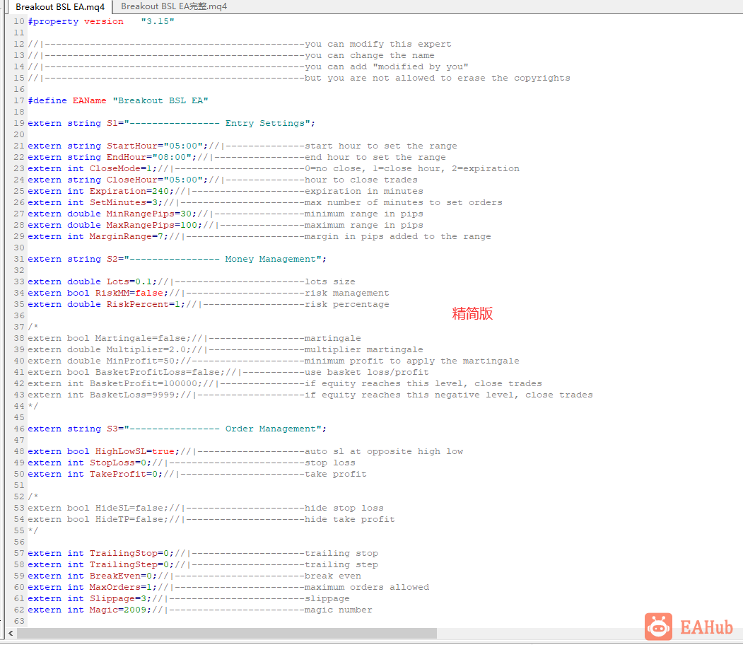Click commented HideSL line 53

pyautogui.click(x=206, y=508)
